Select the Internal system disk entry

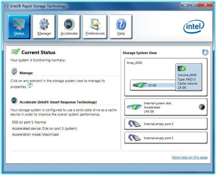(x=166, y=107)
